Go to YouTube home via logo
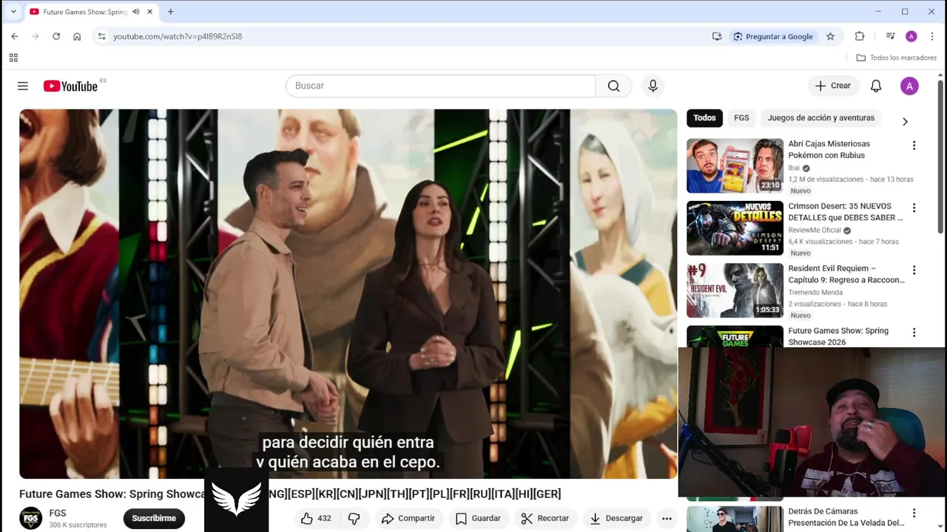The height and width of the screenshot is (532, 947). point(70,86)
